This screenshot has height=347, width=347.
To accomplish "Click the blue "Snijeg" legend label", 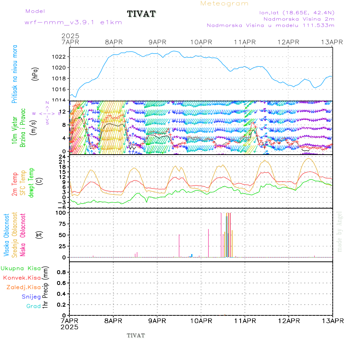I will coord(31,297).
